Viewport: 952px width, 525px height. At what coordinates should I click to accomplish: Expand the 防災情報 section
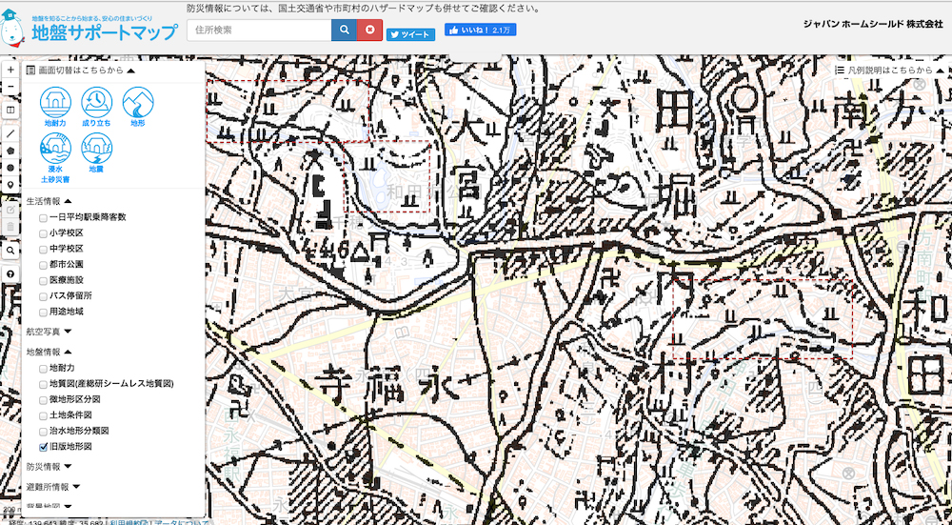pyautogui.click(x=68, y=467)
